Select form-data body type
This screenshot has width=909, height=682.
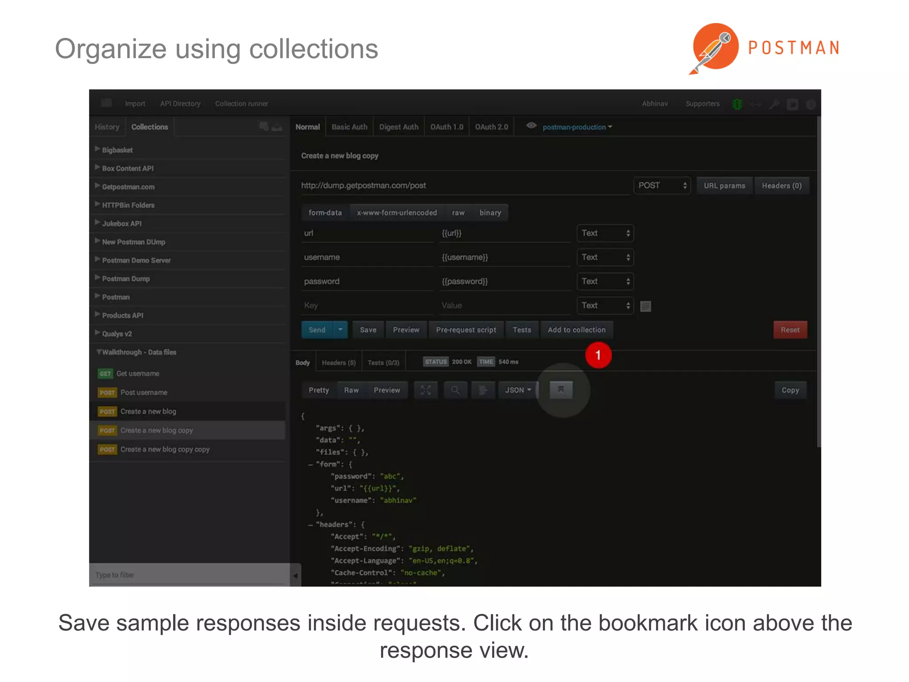pos(325,213)
